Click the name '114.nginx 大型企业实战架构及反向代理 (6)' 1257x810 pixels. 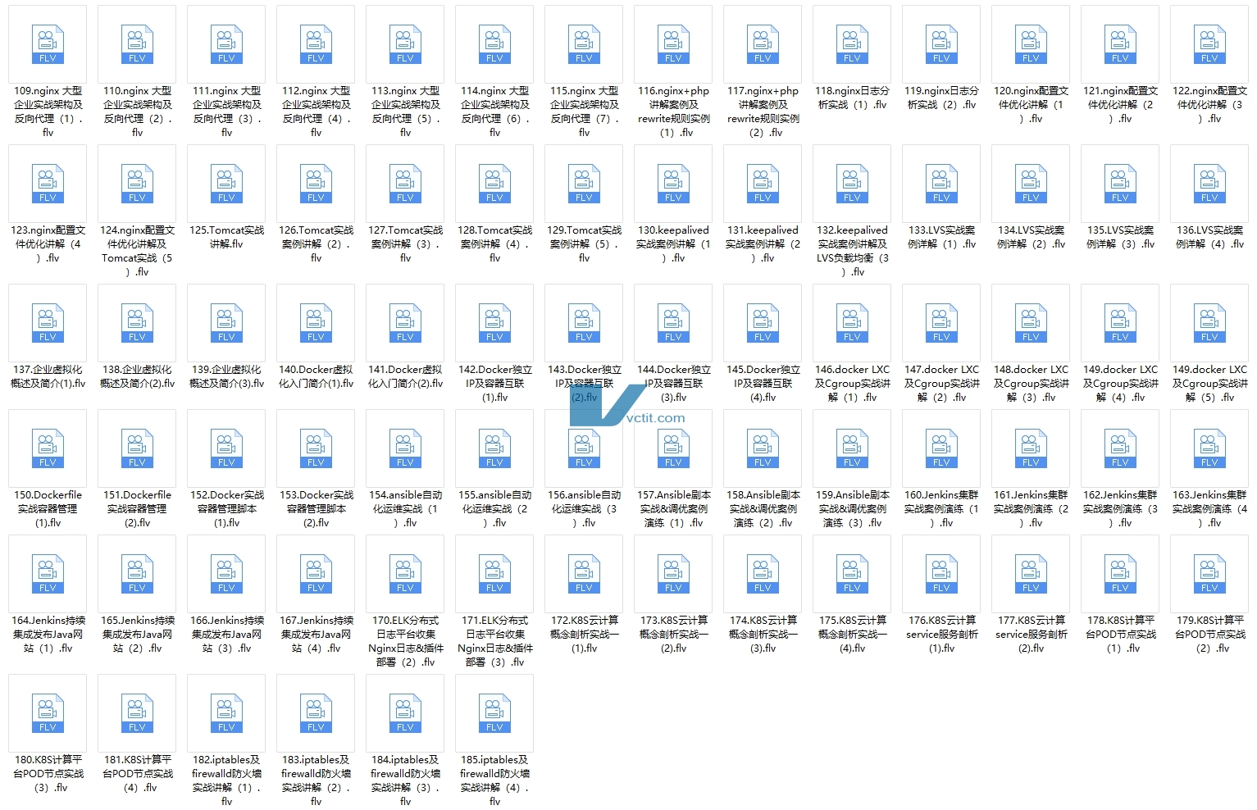click(494, 111)
